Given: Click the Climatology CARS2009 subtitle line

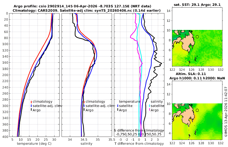Looking at the screenshot, I should [x=87, y=10].
